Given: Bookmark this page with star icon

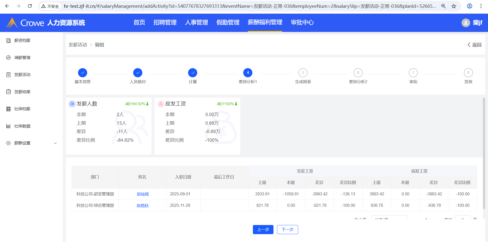Looking at the screenshot, I should (454, 6).
